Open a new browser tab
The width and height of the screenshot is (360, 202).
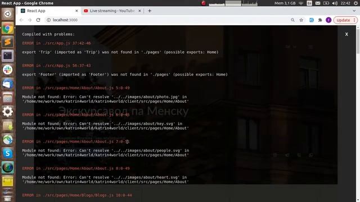click(150, 11)
